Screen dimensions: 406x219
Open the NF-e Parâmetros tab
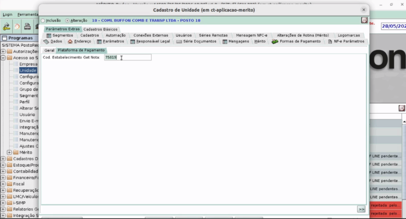point(346,42)
